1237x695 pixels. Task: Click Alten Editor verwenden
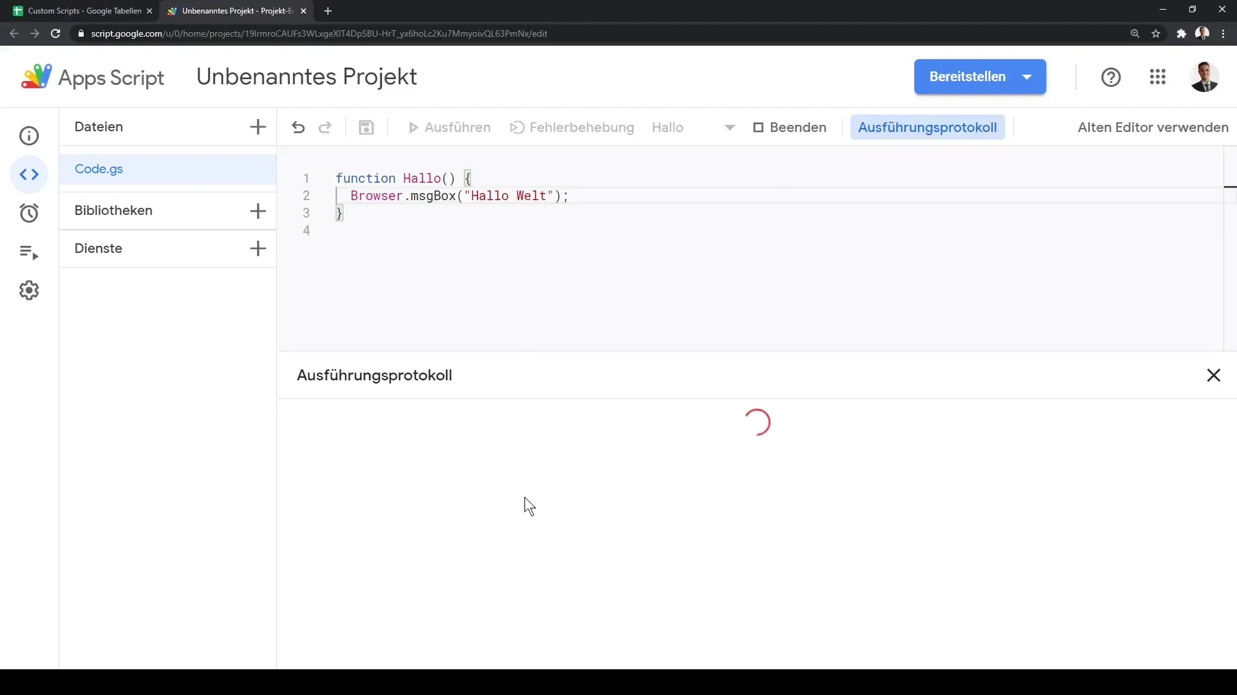[1153, 127]
